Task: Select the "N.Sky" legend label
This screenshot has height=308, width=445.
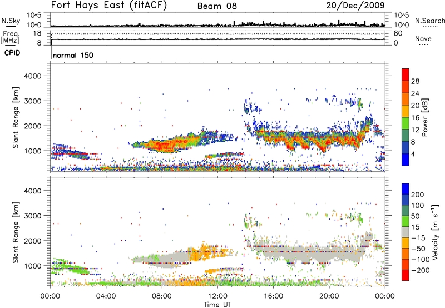Action: click(x=11, y=21)
